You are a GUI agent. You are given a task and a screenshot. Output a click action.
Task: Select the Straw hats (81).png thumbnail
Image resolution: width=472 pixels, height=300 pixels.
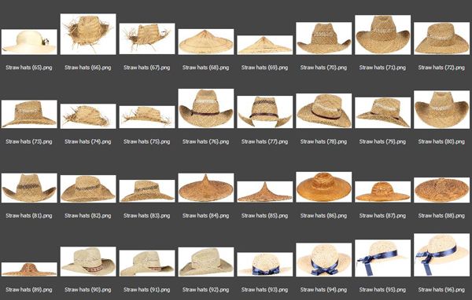[29, 188]
